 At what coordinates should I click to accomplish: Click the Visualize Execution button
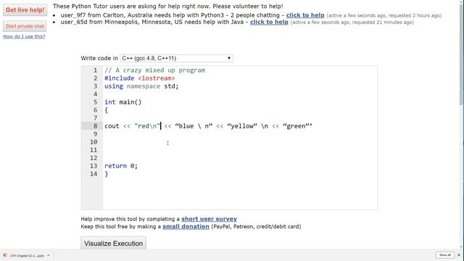point(113,244)
